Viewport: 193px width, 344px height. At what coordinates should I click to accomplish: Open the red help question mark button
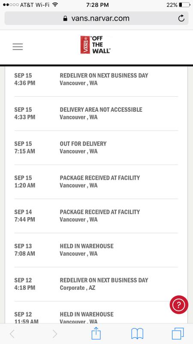click(179, 304)
